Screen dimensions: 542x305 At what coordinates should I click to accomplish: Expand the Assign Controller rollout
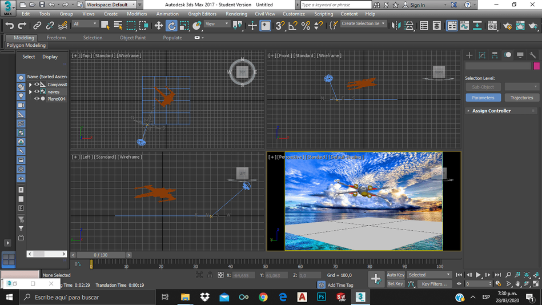coord(491,111)
